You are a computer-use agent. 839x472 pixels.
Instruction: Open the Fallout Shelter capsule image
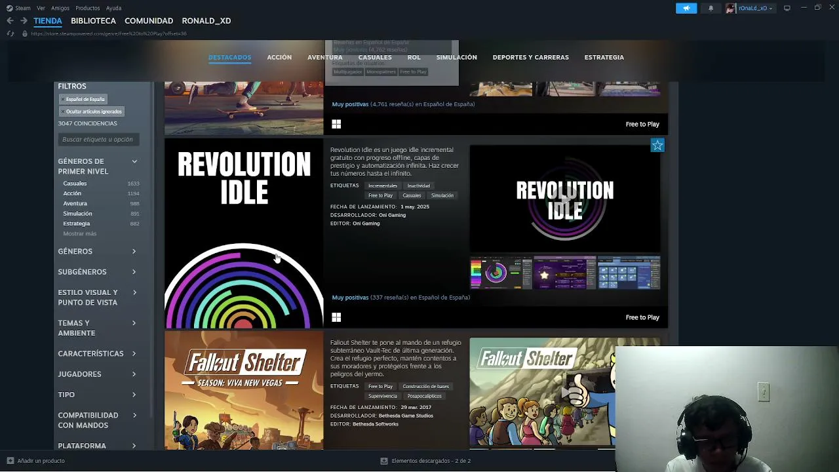(x=244, y=391)
